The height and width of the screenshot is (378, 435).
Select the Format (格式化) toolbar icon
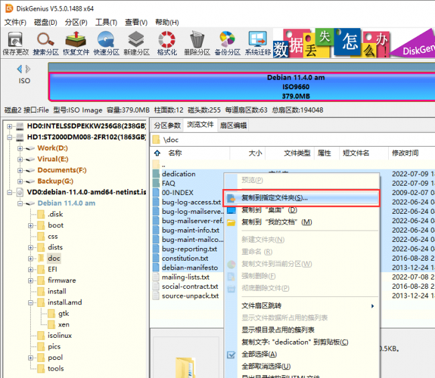pyautogui.click(x=167, y=43)
